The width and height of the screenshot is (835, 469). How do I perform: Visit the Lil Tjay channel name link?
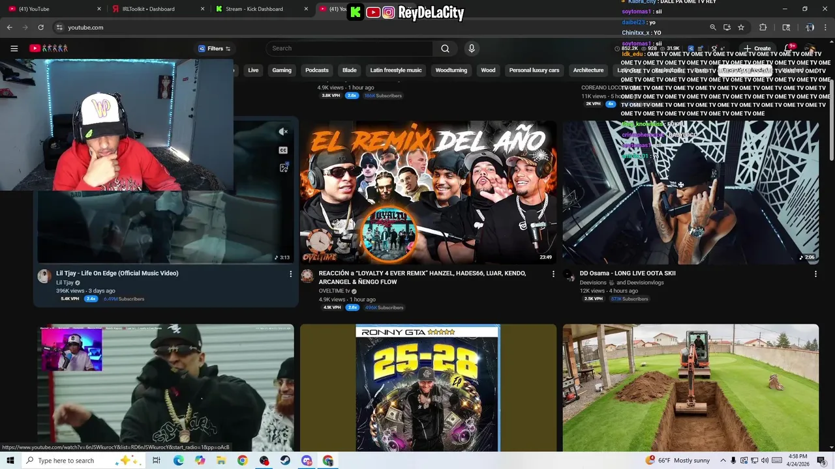tap(65, 283)
